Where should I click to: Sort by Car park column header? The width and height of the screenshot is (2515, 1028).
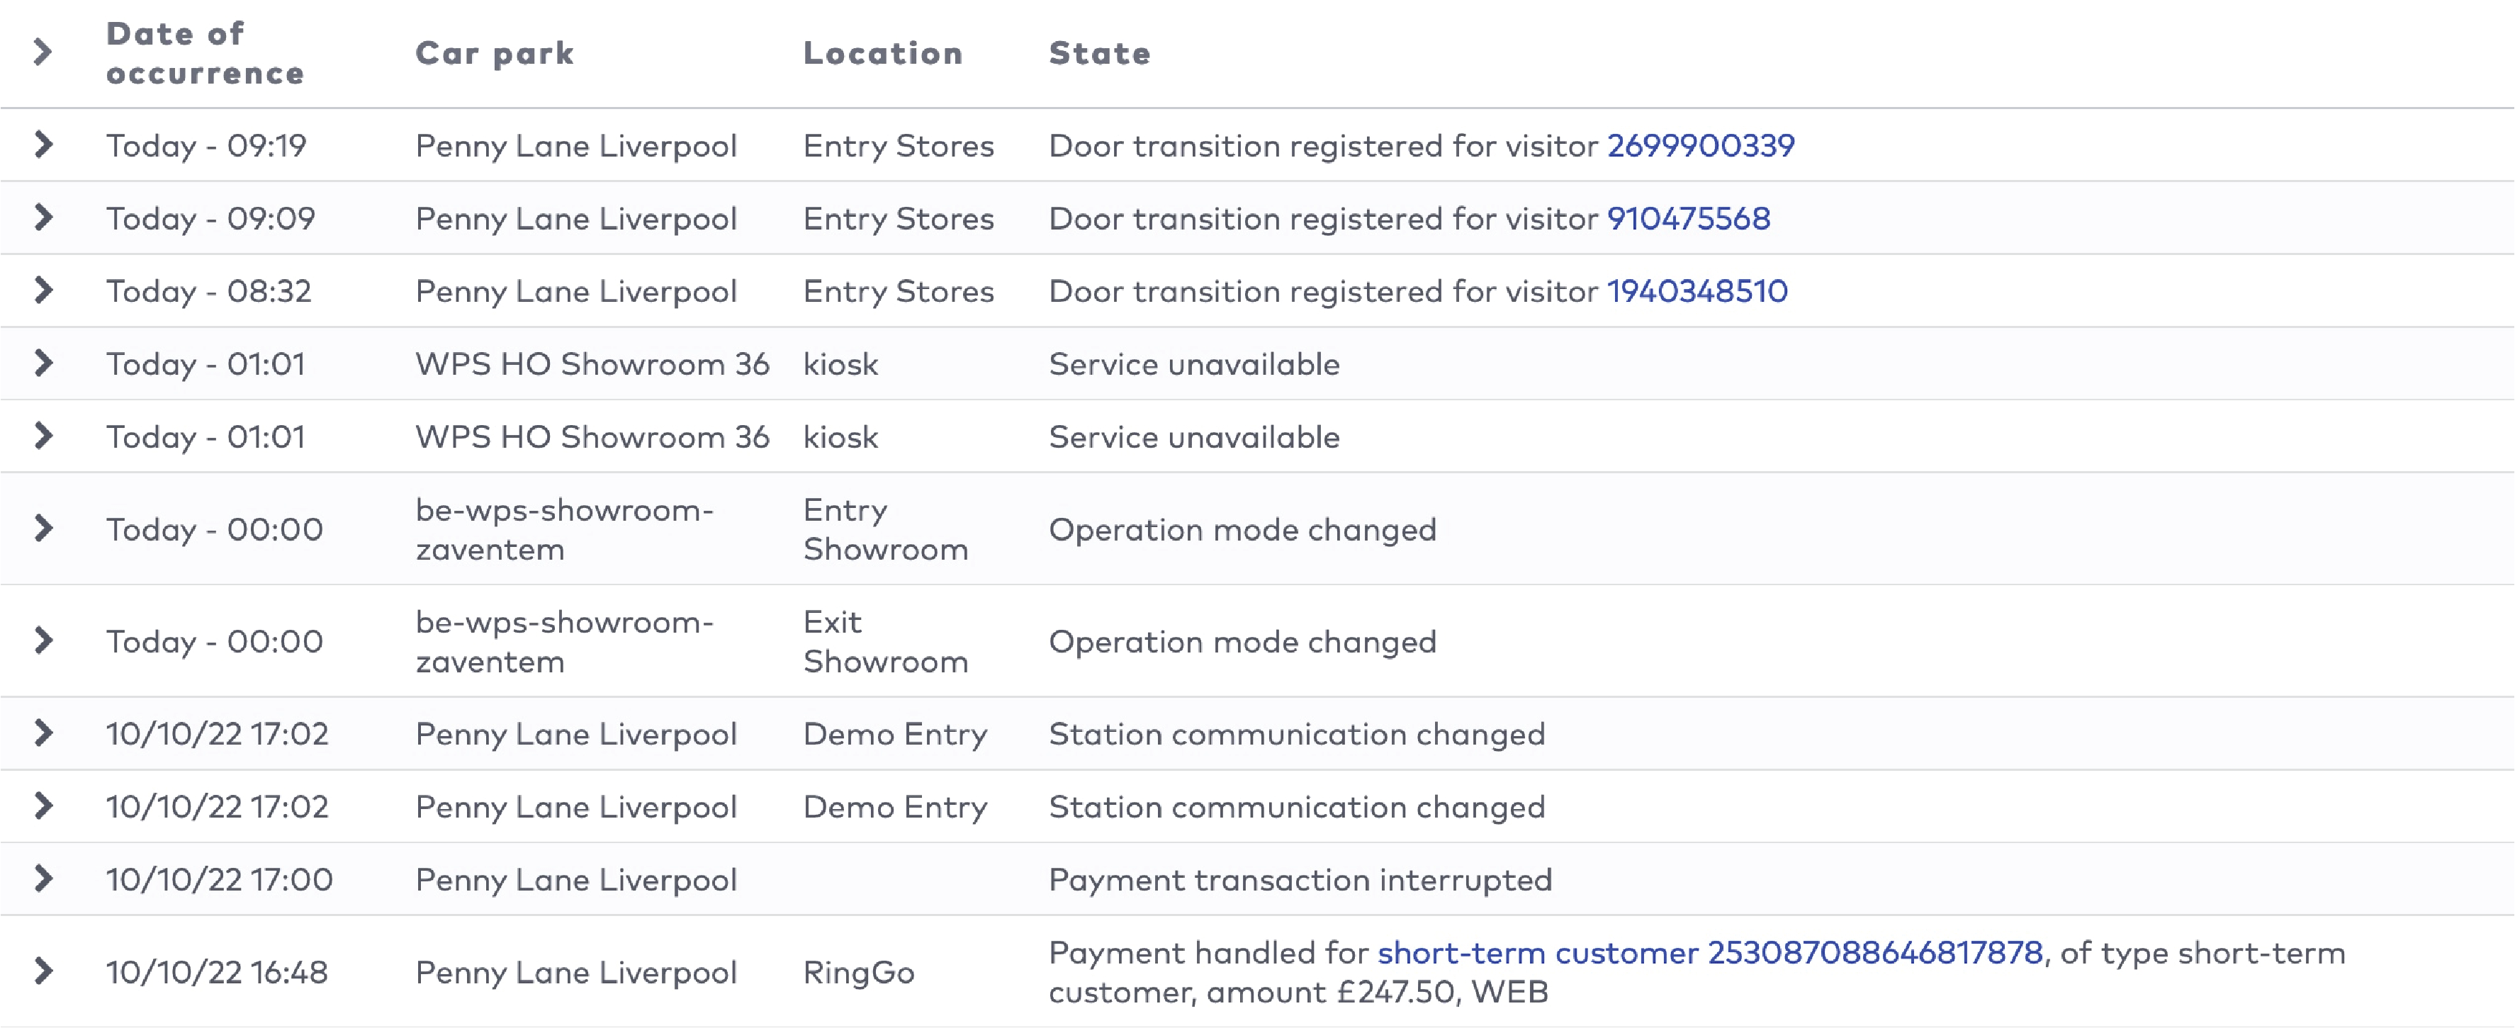tap(494, 52)
